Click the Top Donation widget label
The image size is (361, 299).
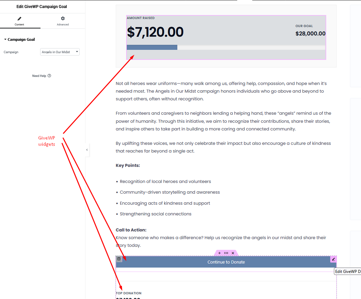pyautogui.click(x=128, y=293)
